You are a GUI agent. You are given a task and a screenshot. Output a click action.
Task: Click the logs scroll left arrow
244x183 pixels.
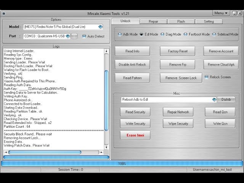click(6, 152)
